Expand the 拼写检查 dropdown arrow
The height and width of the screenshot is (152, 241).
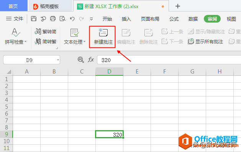26,42
